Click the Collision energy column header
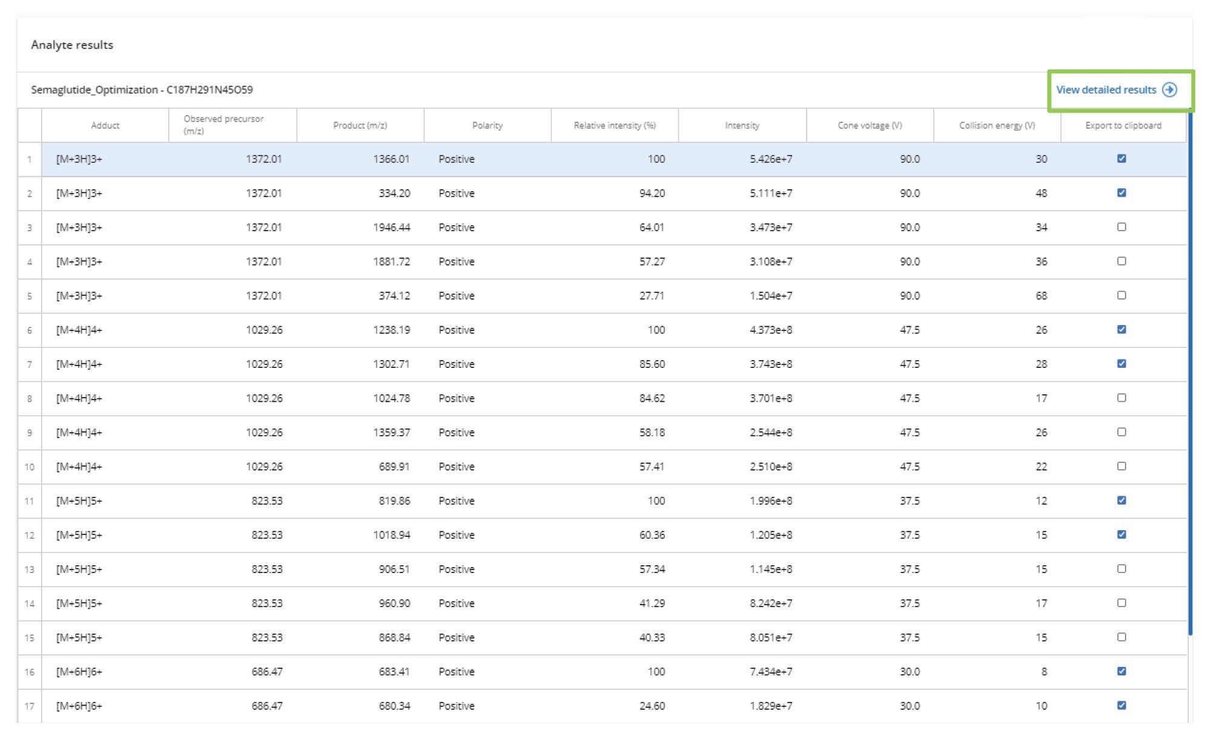1211x745 pixels. [x=997, y=125]
